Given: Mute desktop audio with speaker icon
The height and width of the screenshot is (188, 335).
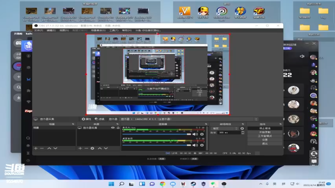Looking at the screenshot, I should [195, 145].
